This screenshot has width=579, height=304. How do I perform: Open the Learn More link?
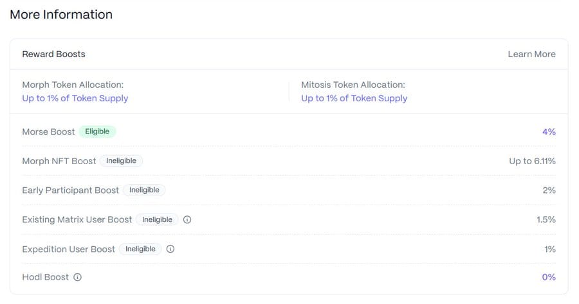pos(531,54)
